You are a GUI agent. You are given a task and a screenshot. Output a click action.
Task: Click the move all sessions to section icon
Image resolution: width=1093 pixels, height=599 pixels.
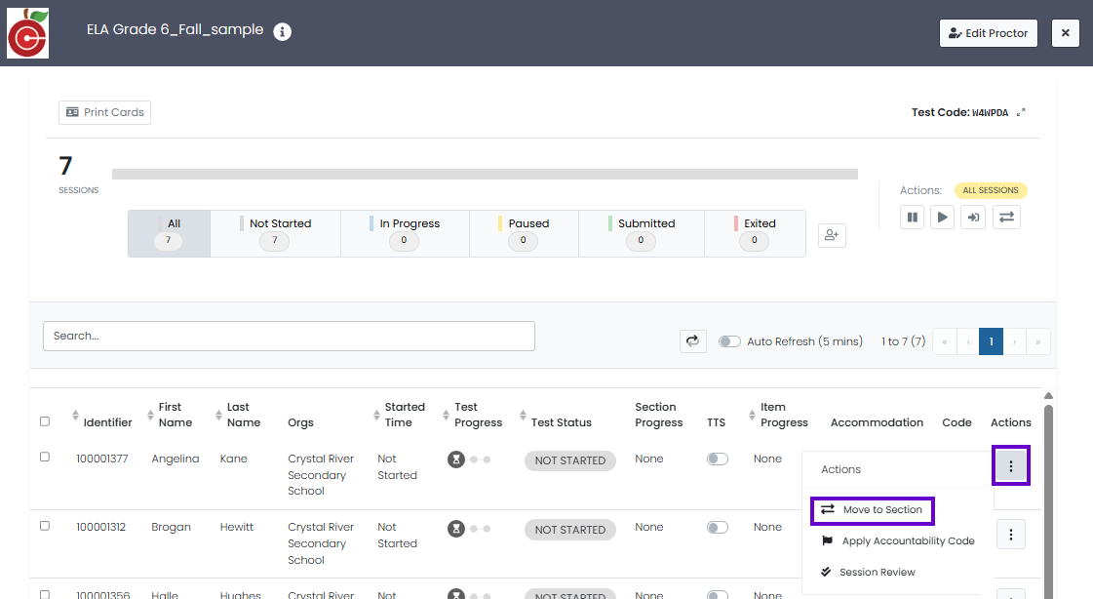coord(1006,217)
